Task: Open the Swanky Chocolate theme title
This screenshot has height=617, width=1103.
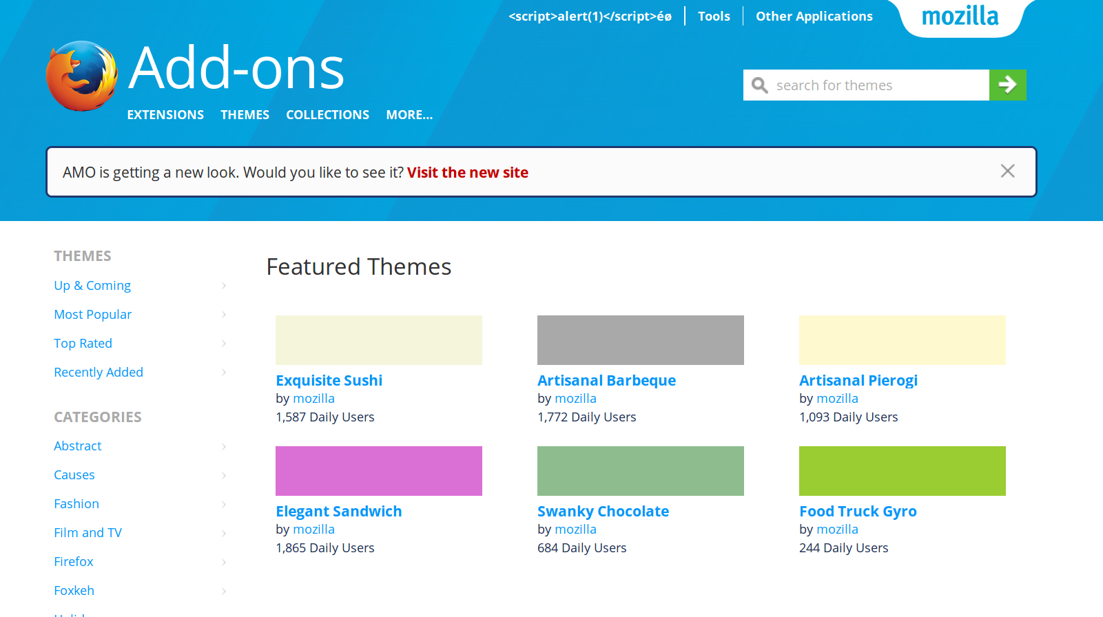Action: click(603, 512)
